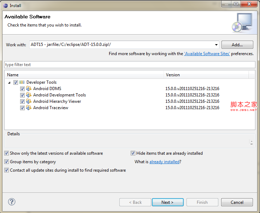This screenshot has width=260, height=213.
Task: Click the Android Hierarchy Viewer feature icon
Action: point(29,101)
